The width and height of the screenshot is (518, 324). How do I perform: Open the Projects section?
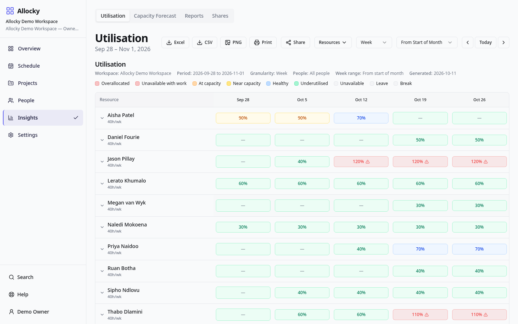[43, 83]
